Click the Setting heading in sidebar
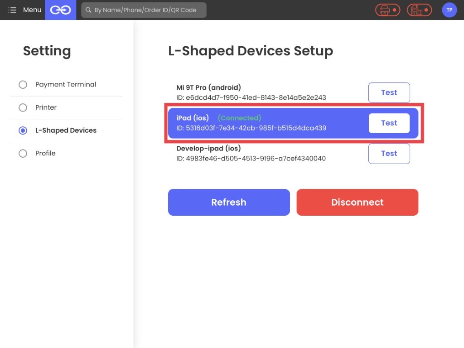The width and height of the screenshot is (464, 348). coord(47,51)
